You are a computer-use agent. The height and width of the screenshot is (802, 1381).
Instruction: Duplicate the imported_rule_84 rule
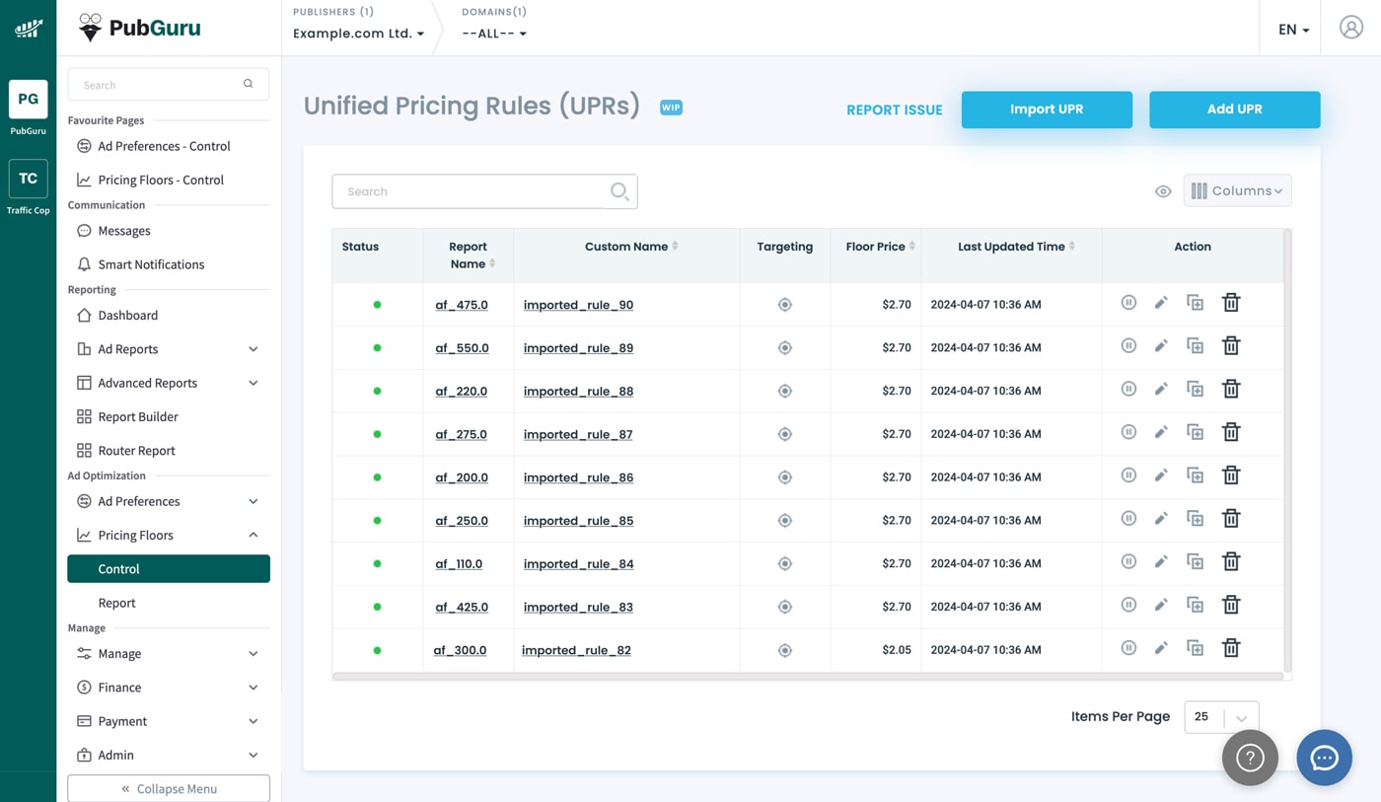click(1195, 562)
